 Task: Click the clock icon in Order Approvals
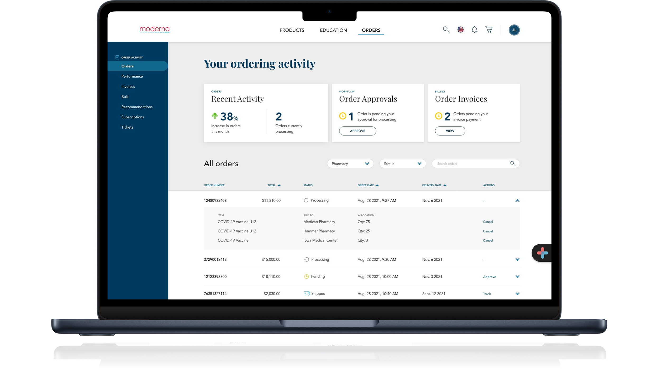click(342, 116)
